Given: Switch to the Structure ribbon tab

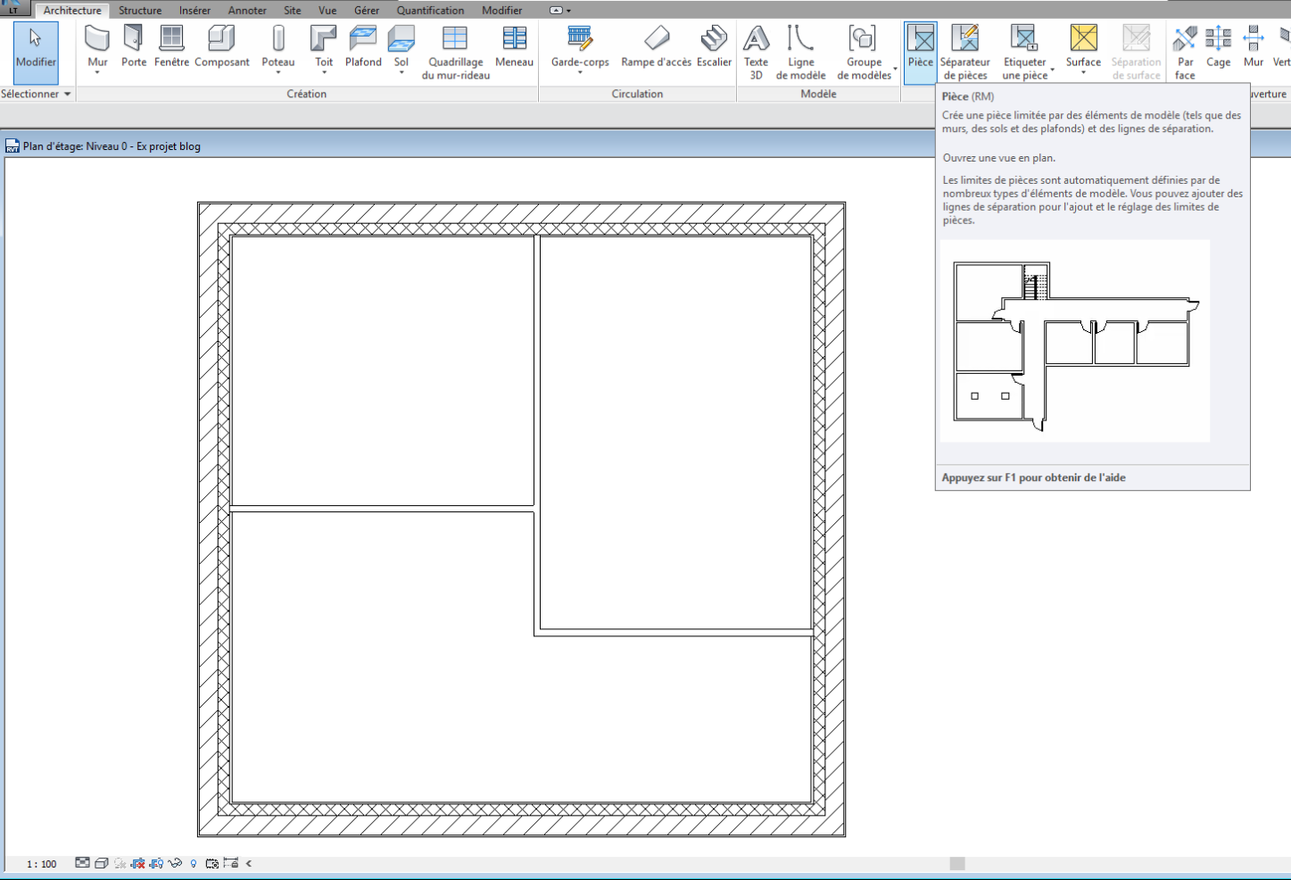Looking at the screenshot, I should click(140, 10).
